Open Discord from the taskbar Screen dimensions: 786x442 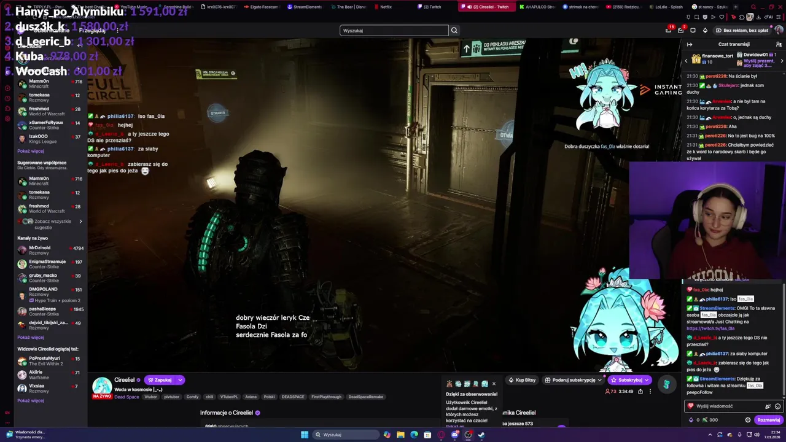(455, 435)
